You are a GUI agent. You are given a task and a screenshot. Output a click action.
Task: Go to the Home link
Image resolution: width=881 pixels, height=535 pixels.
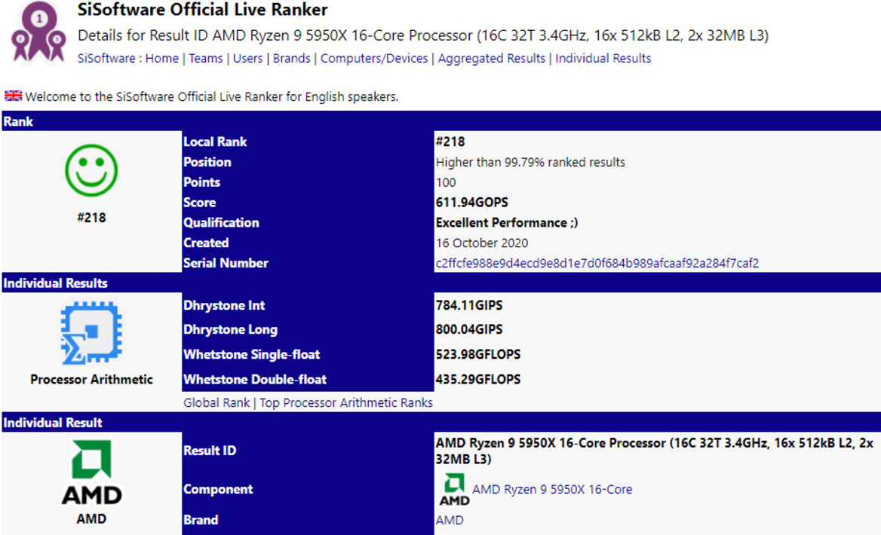click(162, 58)
